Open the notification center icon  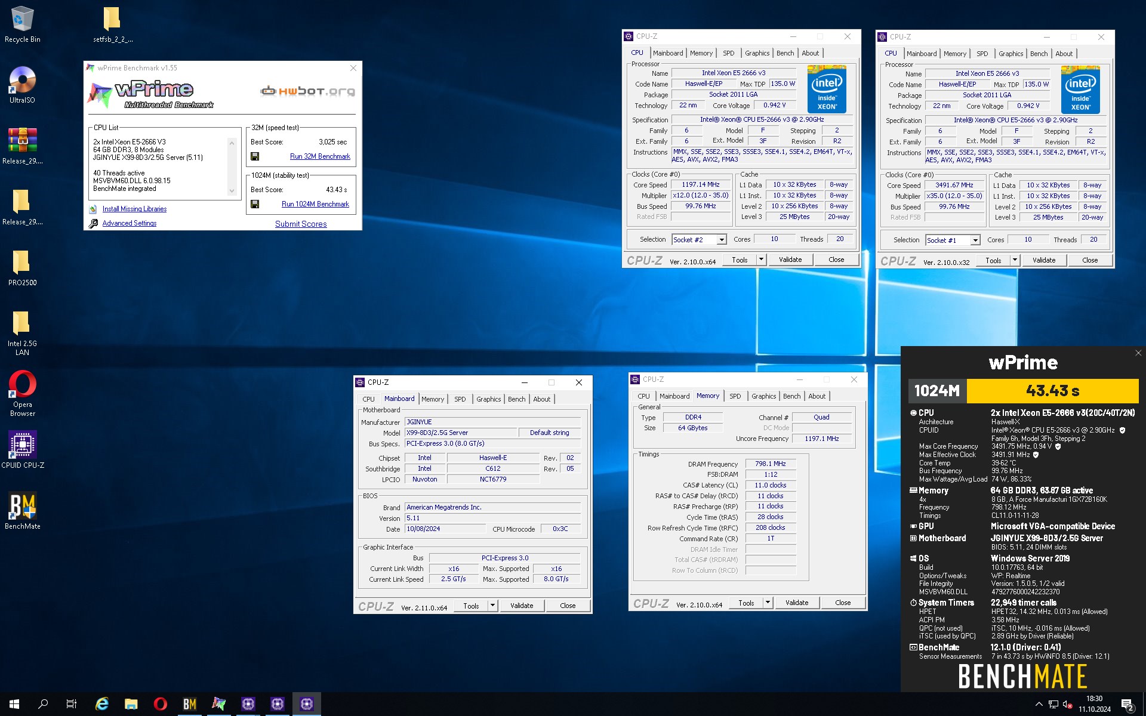[x=1127, y=705]
